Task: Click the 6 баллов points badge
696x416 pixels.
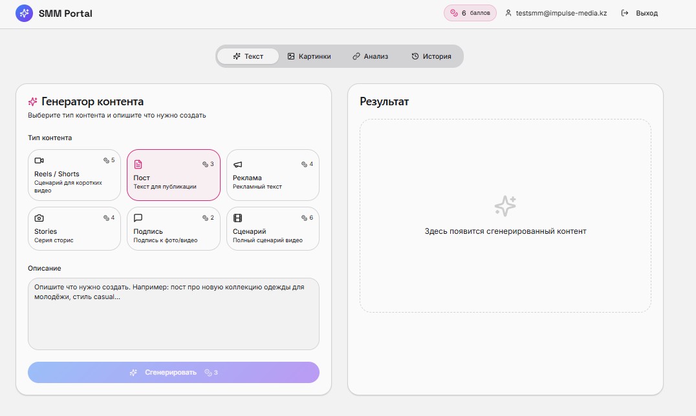Action: click(x=470, y=12)
